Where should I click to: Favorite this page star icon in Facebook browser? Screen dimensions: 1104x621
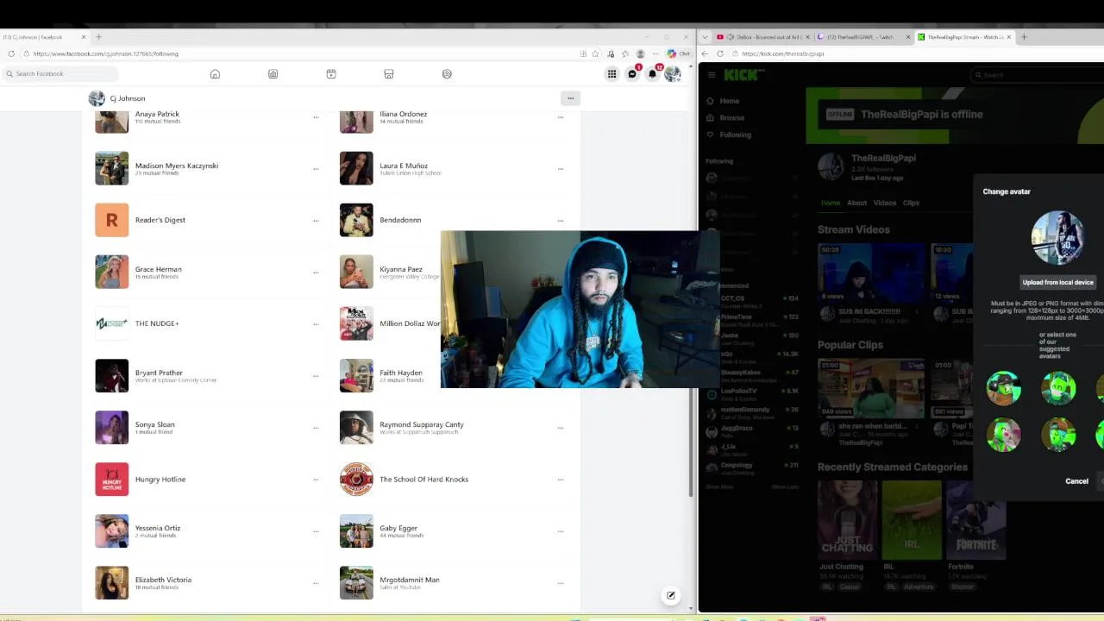coord(595,53)
